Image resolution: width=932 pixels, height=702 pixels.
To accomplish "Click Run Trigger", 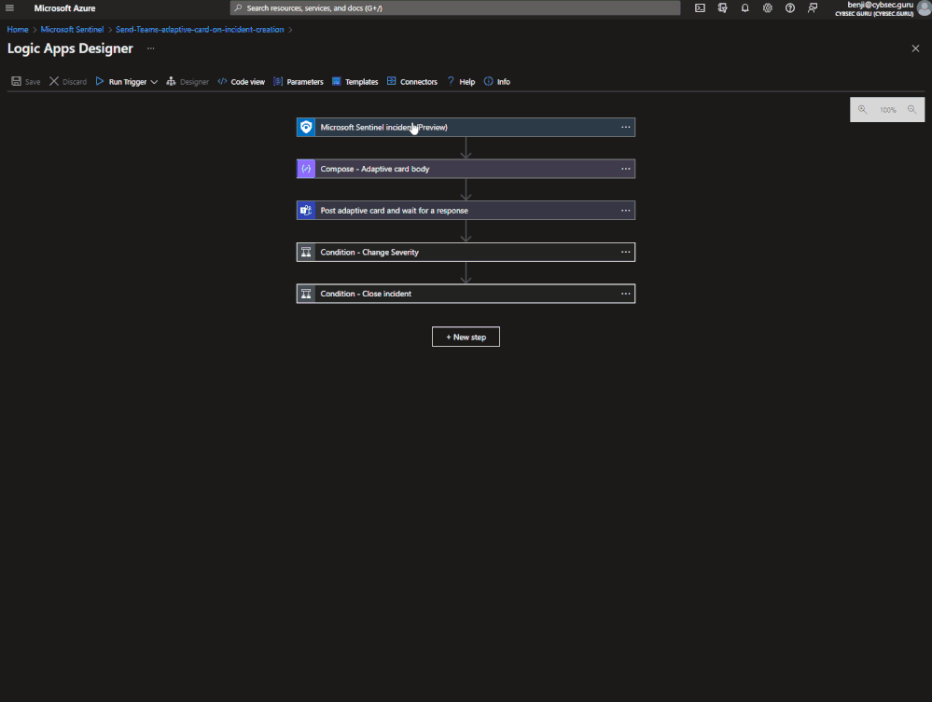I will 121,82.
